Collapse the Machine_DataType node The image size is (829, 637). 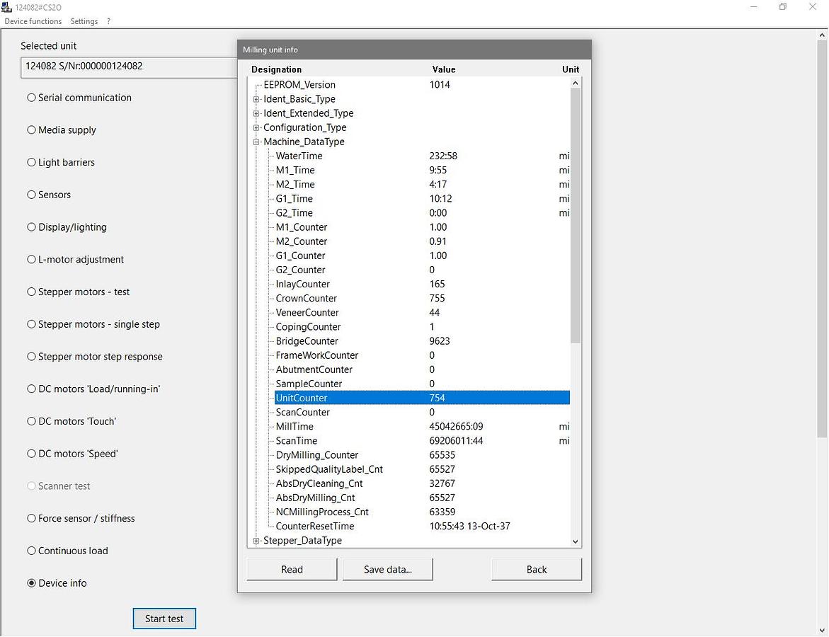pyautogui.click(x=256, y=142)
